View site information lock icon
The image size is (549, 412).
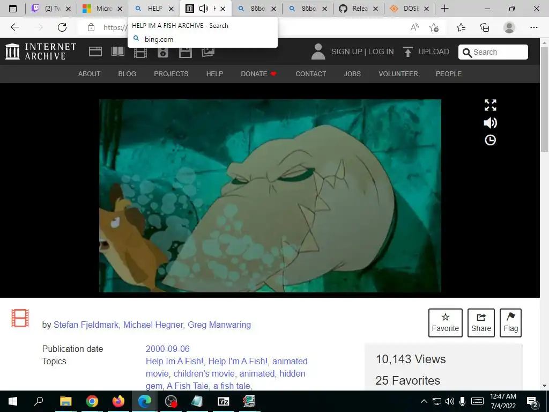coord(91,27)
